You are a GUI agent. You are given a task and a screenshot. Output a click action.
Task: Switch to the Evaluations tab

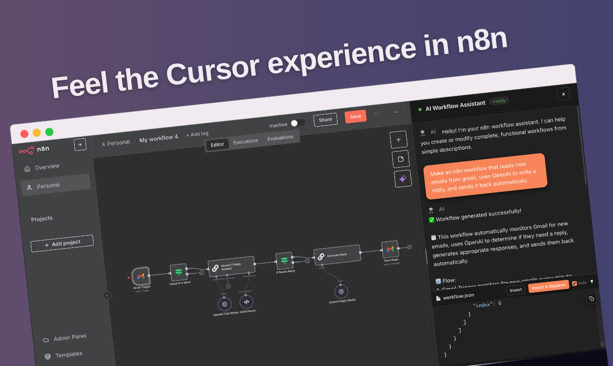click(280, 138)
